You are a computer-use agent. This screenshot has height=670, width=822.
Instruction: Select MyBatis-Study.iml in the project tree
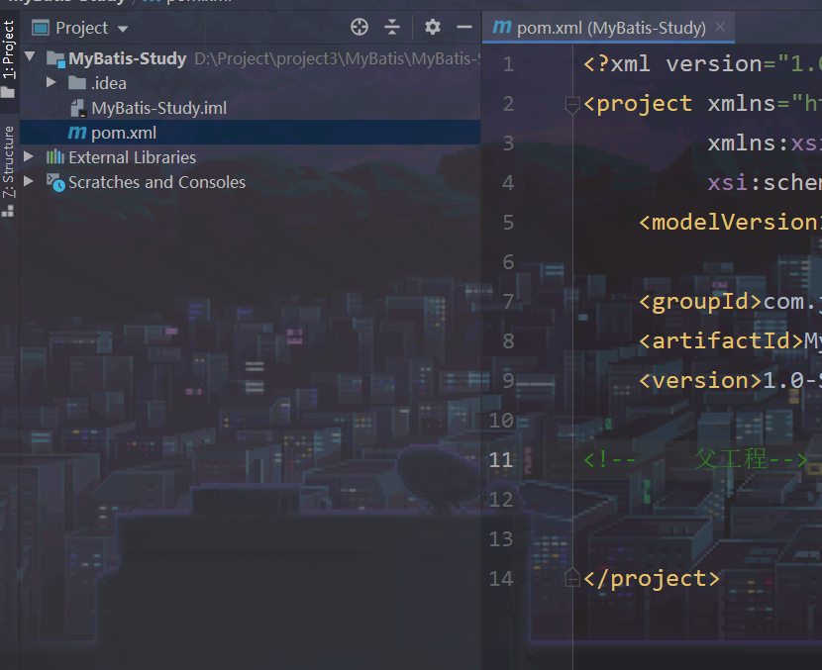(158, 108)
